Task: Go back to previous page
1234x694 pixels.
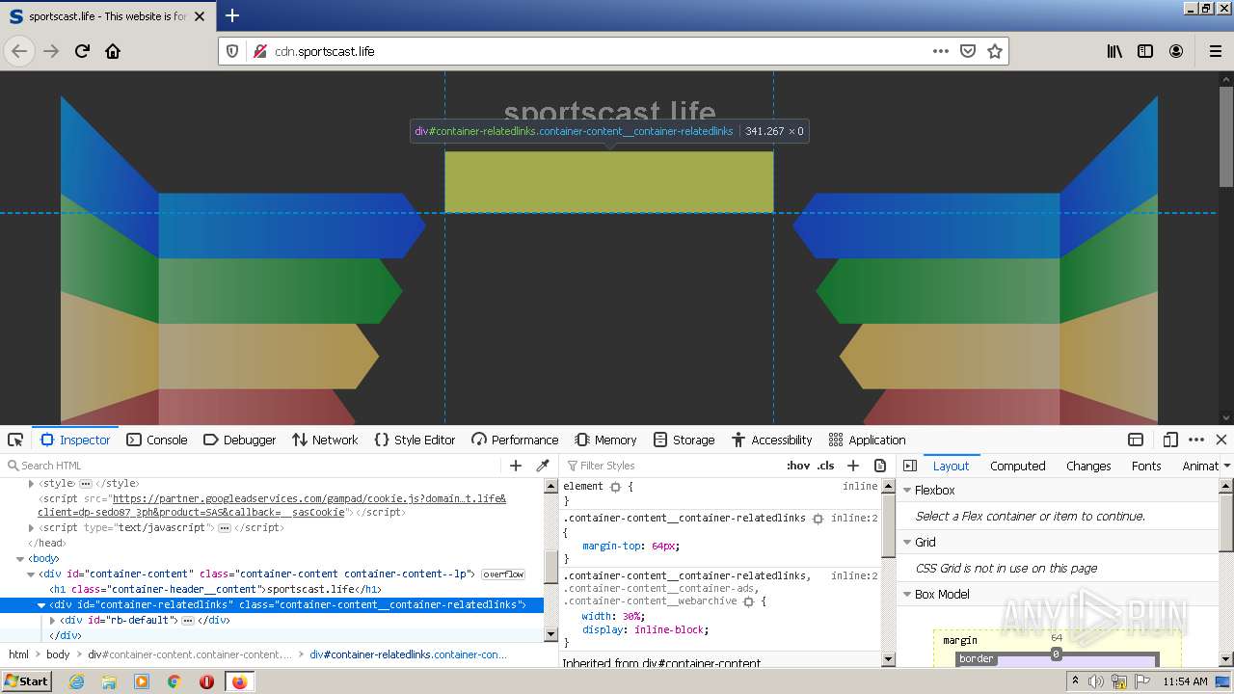Action: pyautogui.click(x=19, y=51)
